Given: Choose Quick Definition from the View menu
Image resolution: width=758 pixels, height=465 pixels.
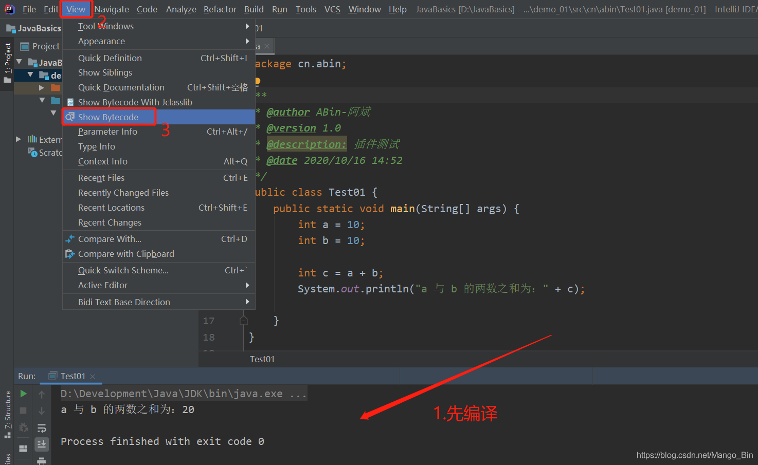Looking at the screenshot, I should click(x=159, y=58).
